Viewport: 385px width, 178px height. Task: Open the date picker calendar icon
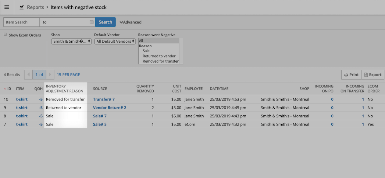click(91, 22)
